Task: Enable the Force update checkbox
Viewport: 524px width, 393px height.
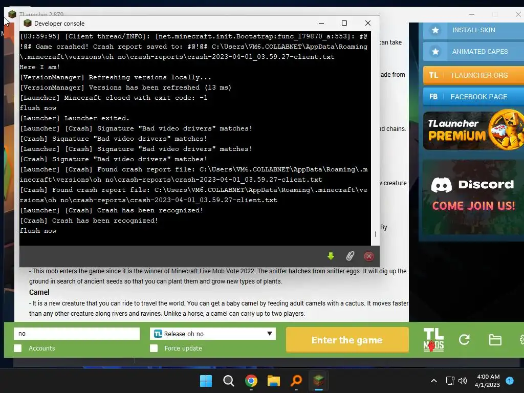Action: pos(154,348)
